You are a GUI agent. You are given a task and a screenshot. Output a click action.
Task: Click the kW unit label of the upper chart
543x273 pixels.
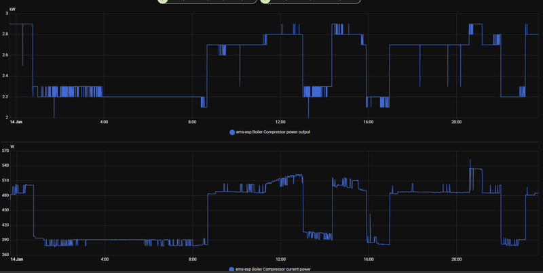[x=12, y=9]
